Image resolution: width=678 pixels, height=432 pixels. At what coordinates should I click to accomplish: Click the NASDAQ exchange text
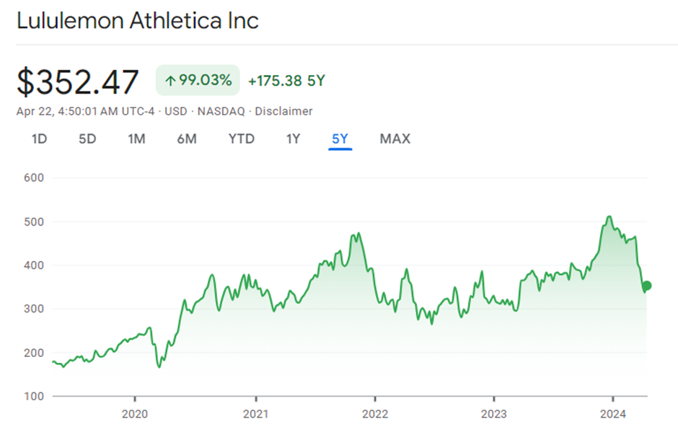220,112
